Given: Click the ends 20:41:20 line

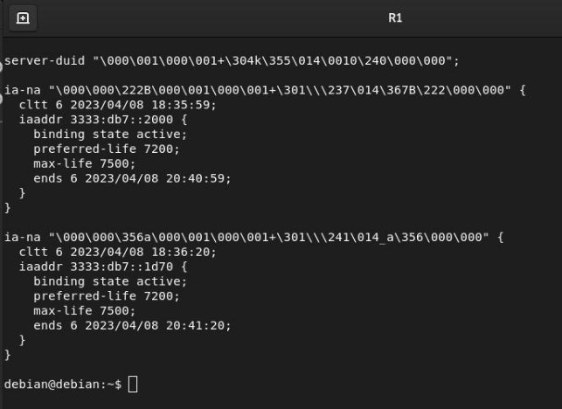Looking at the screenshot, I should click(x=132, y=325).
